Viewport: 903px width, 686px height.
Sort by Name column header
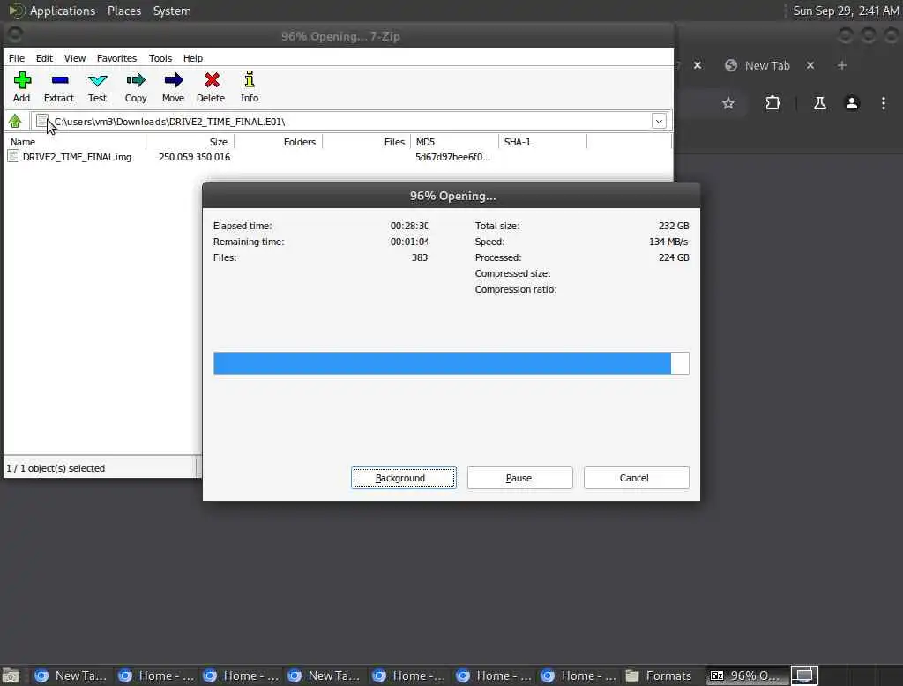(75, 142)
